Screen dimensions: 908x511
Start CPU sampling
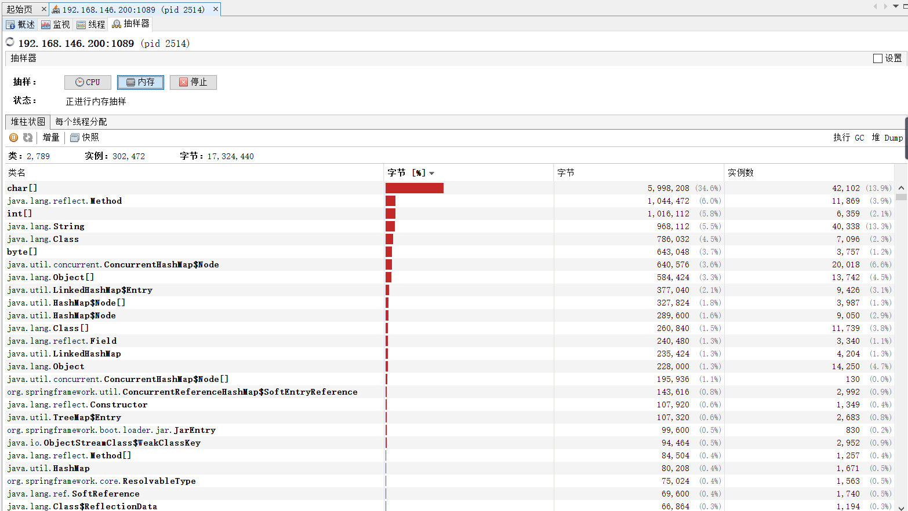click(88, 82)
